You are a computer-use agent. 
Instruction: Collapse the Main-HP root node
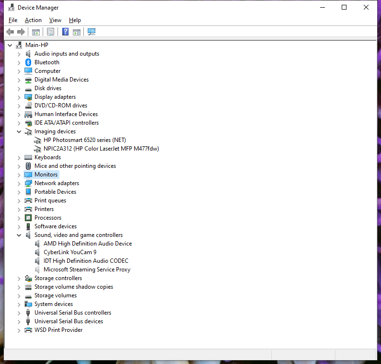pos(10,45)
